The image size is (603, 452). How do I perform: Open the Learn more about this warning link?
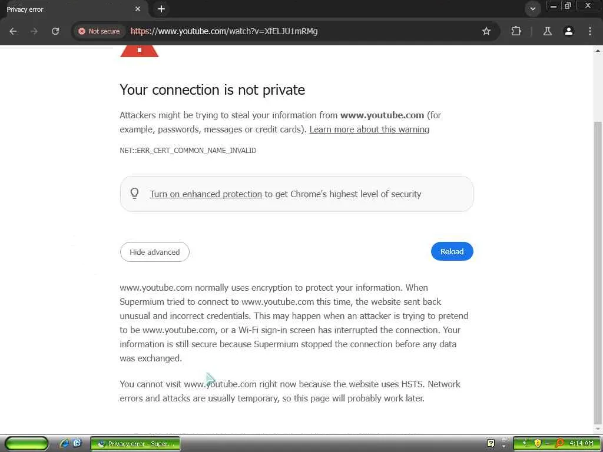point(369,129)
